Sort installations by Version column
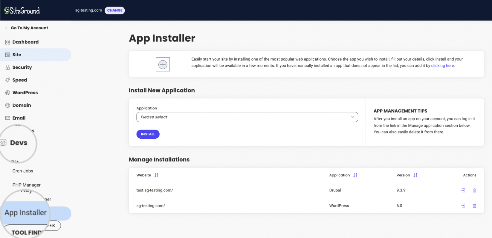 click(415, 175)
